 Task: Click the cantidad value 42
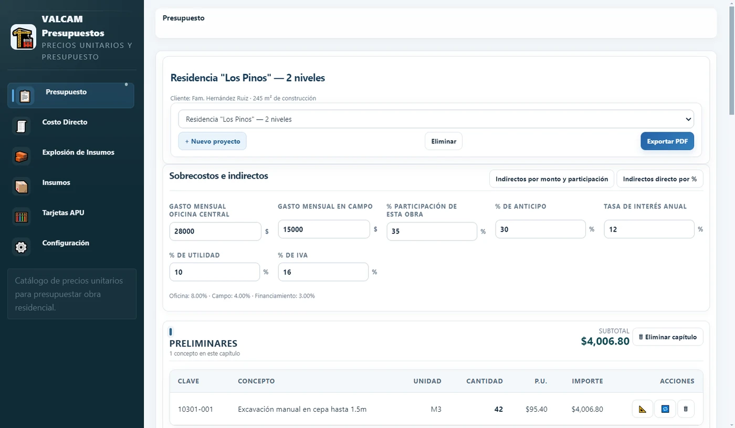[x=499, y=409]
